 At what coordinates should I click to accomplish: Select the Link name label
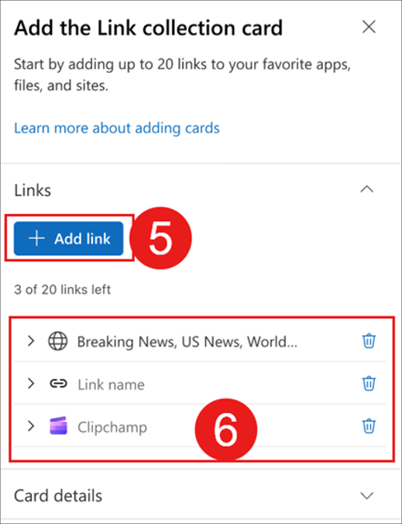tap(112, 384)
